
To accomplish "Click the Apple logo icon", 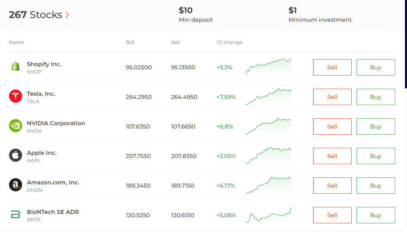I will (x=16, y=156).
